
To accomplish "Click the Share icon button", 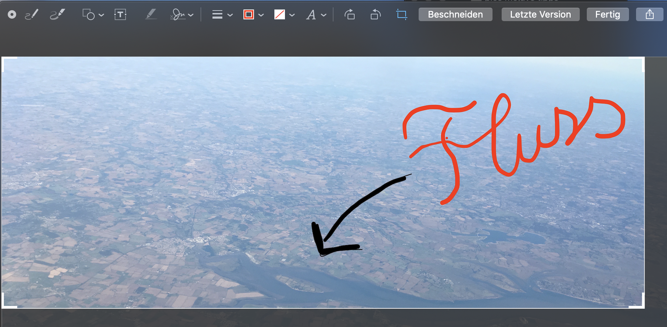I will pyautogui.click(x=649, y=15).
